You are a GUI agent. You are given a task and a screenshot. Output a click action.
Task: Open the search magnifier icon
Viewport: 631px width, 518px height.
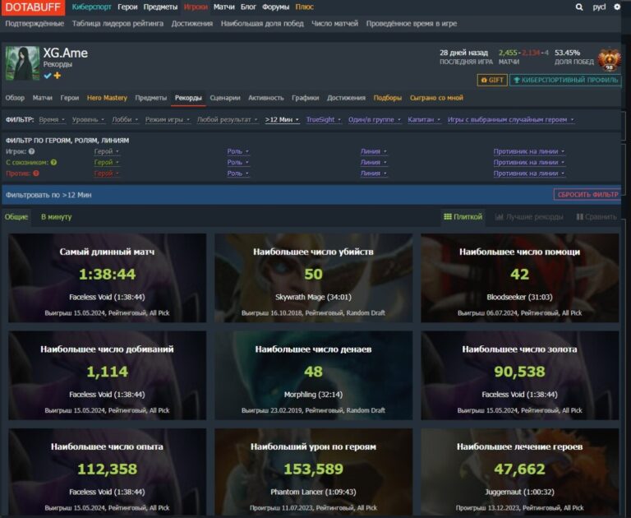578,7
